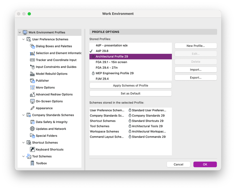Click the Standard Commands 29 scheme

click(x=149, y=137)
